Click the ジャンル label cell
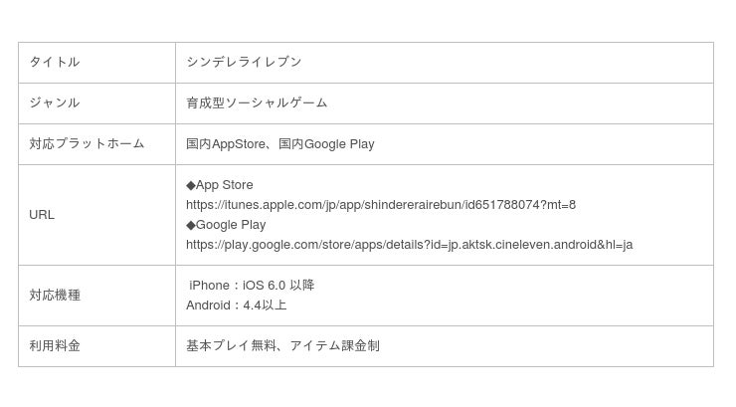 coord(96,103)
